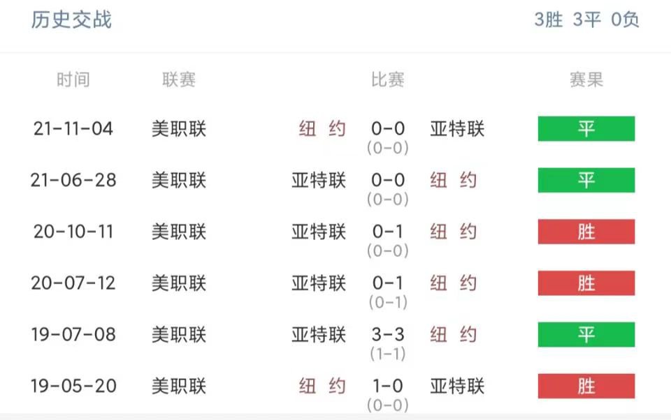Image resolution: width=671 pixels, height=420 pixels.
Task: Click home team 纽约 in 19-05-20 row
Action: pos(322,386)
